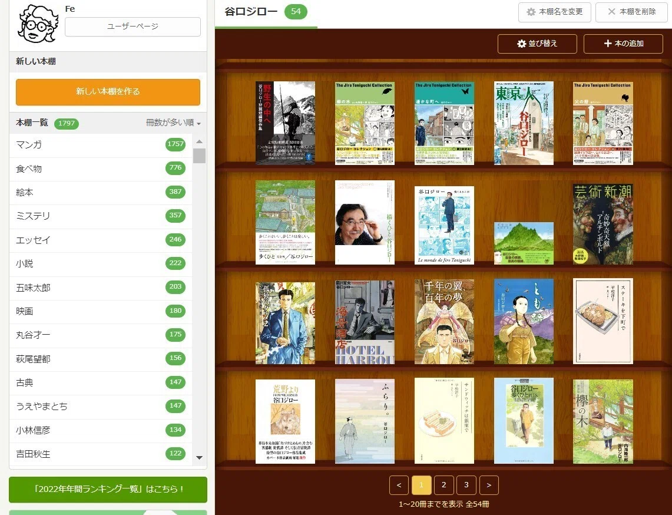
Task: Open the 歩くひと PLUS cover
Action: [524, 421]
